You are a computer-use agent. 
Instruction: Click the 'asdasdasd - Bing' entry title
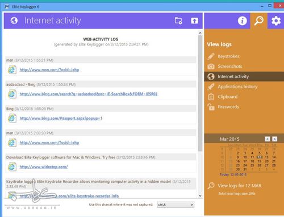point(21,84)
